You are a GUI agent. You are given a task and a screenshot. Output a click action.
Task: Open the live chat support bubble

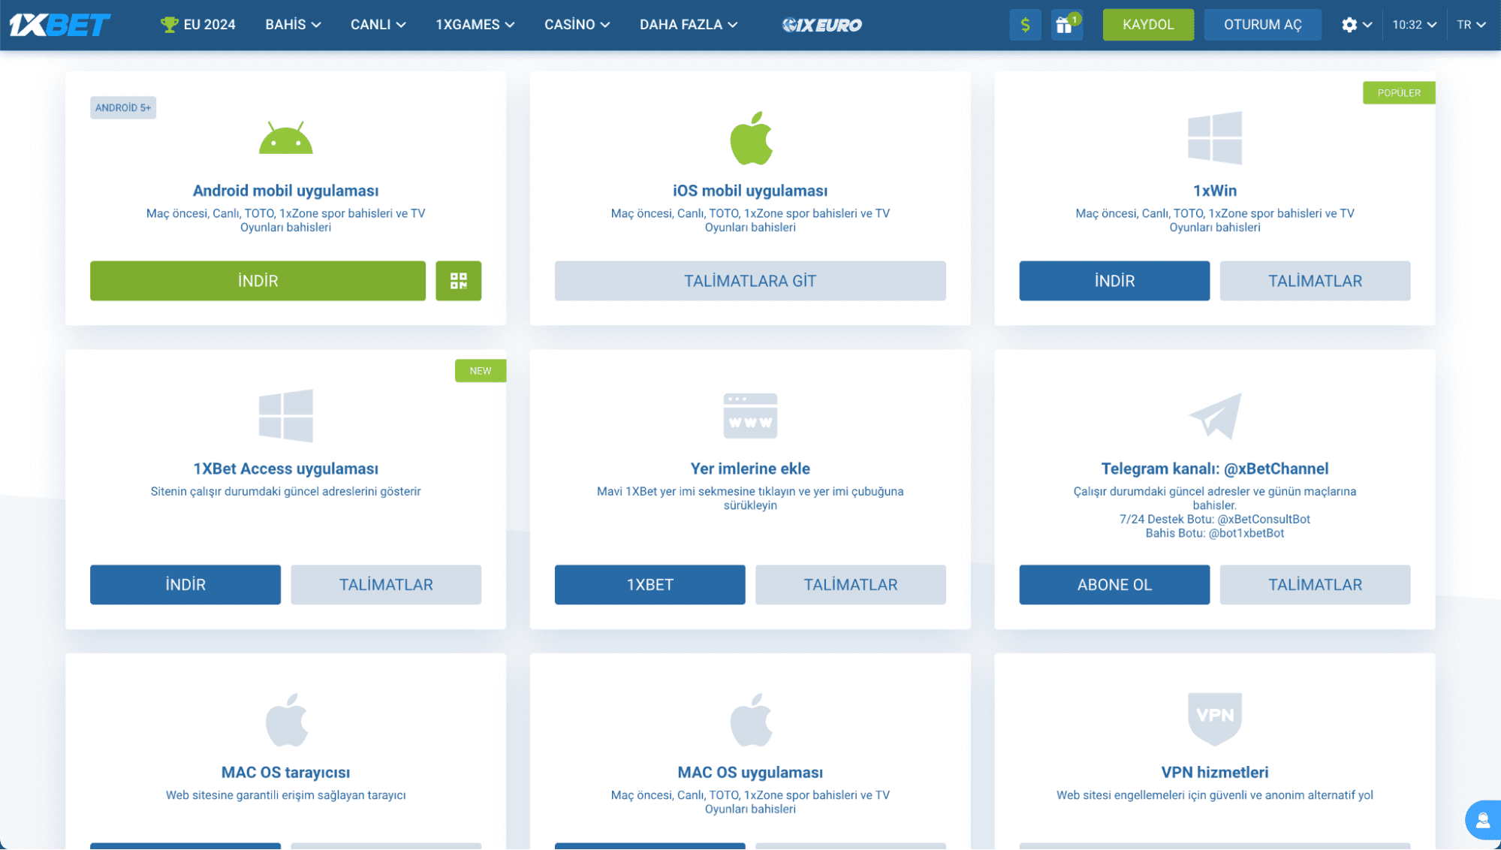pos(1482,820)
